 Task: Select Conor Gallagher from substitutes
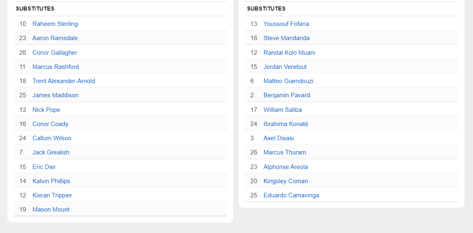(x=54, y=53)
